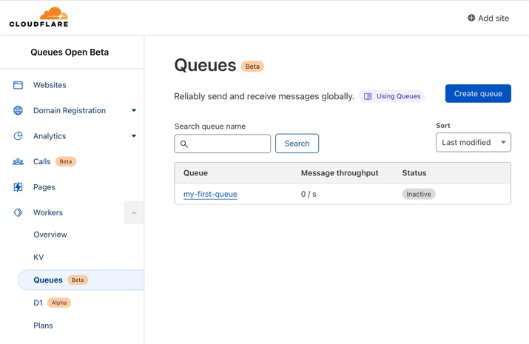Click the Alpha badge next to D1
The width and height of the screenshot is (529, 344).
pos(59,303)
